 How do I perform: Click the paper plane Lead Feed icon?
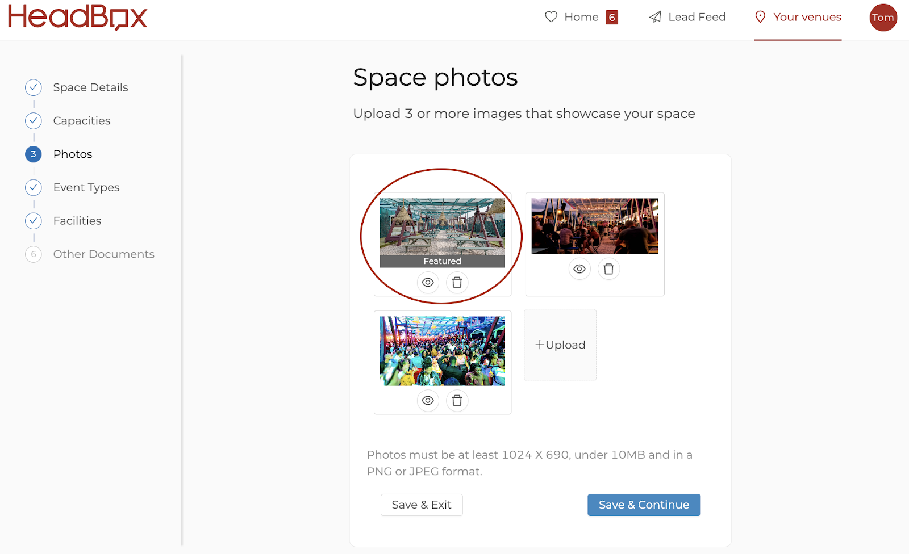pyautogui.click(x=655, y=17)
